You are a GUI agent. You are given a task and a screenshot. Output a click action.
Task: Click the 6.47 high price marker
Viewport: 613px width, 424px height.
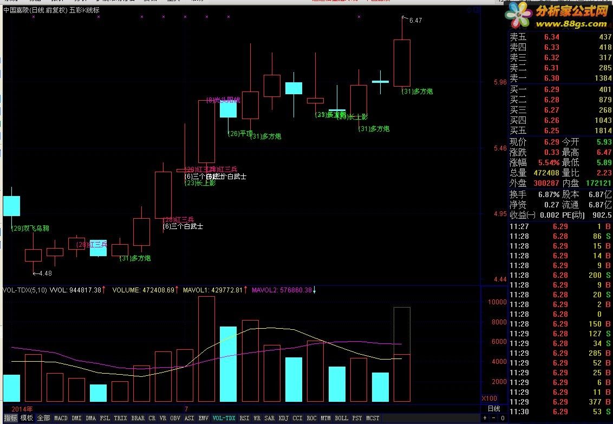point(415,21)
